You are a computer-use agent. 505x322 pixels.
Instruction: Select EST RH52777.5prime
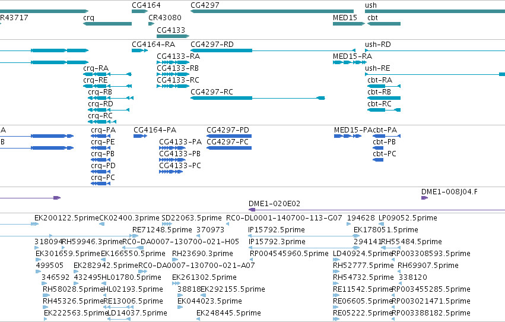(363, 266)
